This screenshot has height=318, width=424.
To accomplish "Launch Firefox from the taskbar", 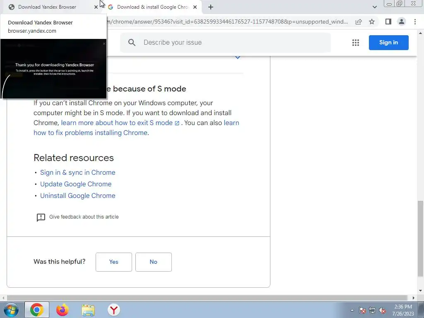I will tap(63, 310).
